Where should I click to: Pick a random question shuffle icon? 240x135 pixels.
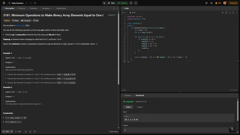[x=35, y=3]
